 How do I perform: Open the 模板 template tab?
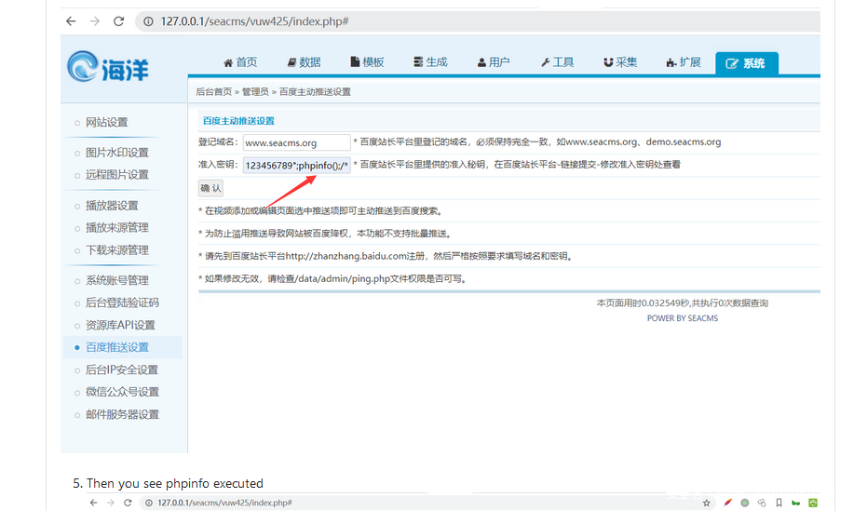tap(367, 62)
